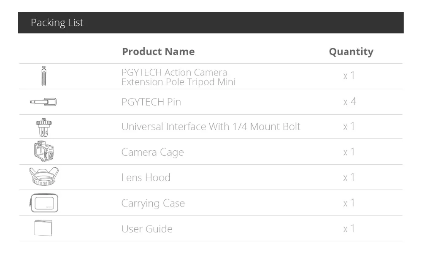The height and width of the screenshot is (277, 422).
Task: Click the extension pole tripod icon
Action: point(43,76)
